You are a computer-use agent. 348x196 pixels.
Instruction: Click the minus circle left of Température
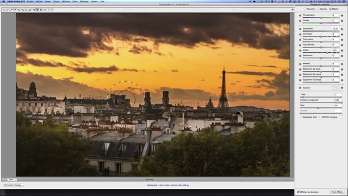coord(300,16)
